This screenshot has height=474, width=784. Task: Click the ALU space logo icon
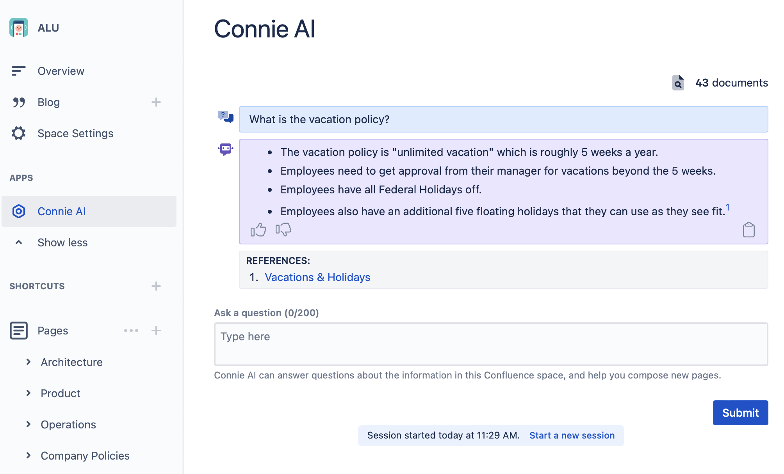[19, 28]
